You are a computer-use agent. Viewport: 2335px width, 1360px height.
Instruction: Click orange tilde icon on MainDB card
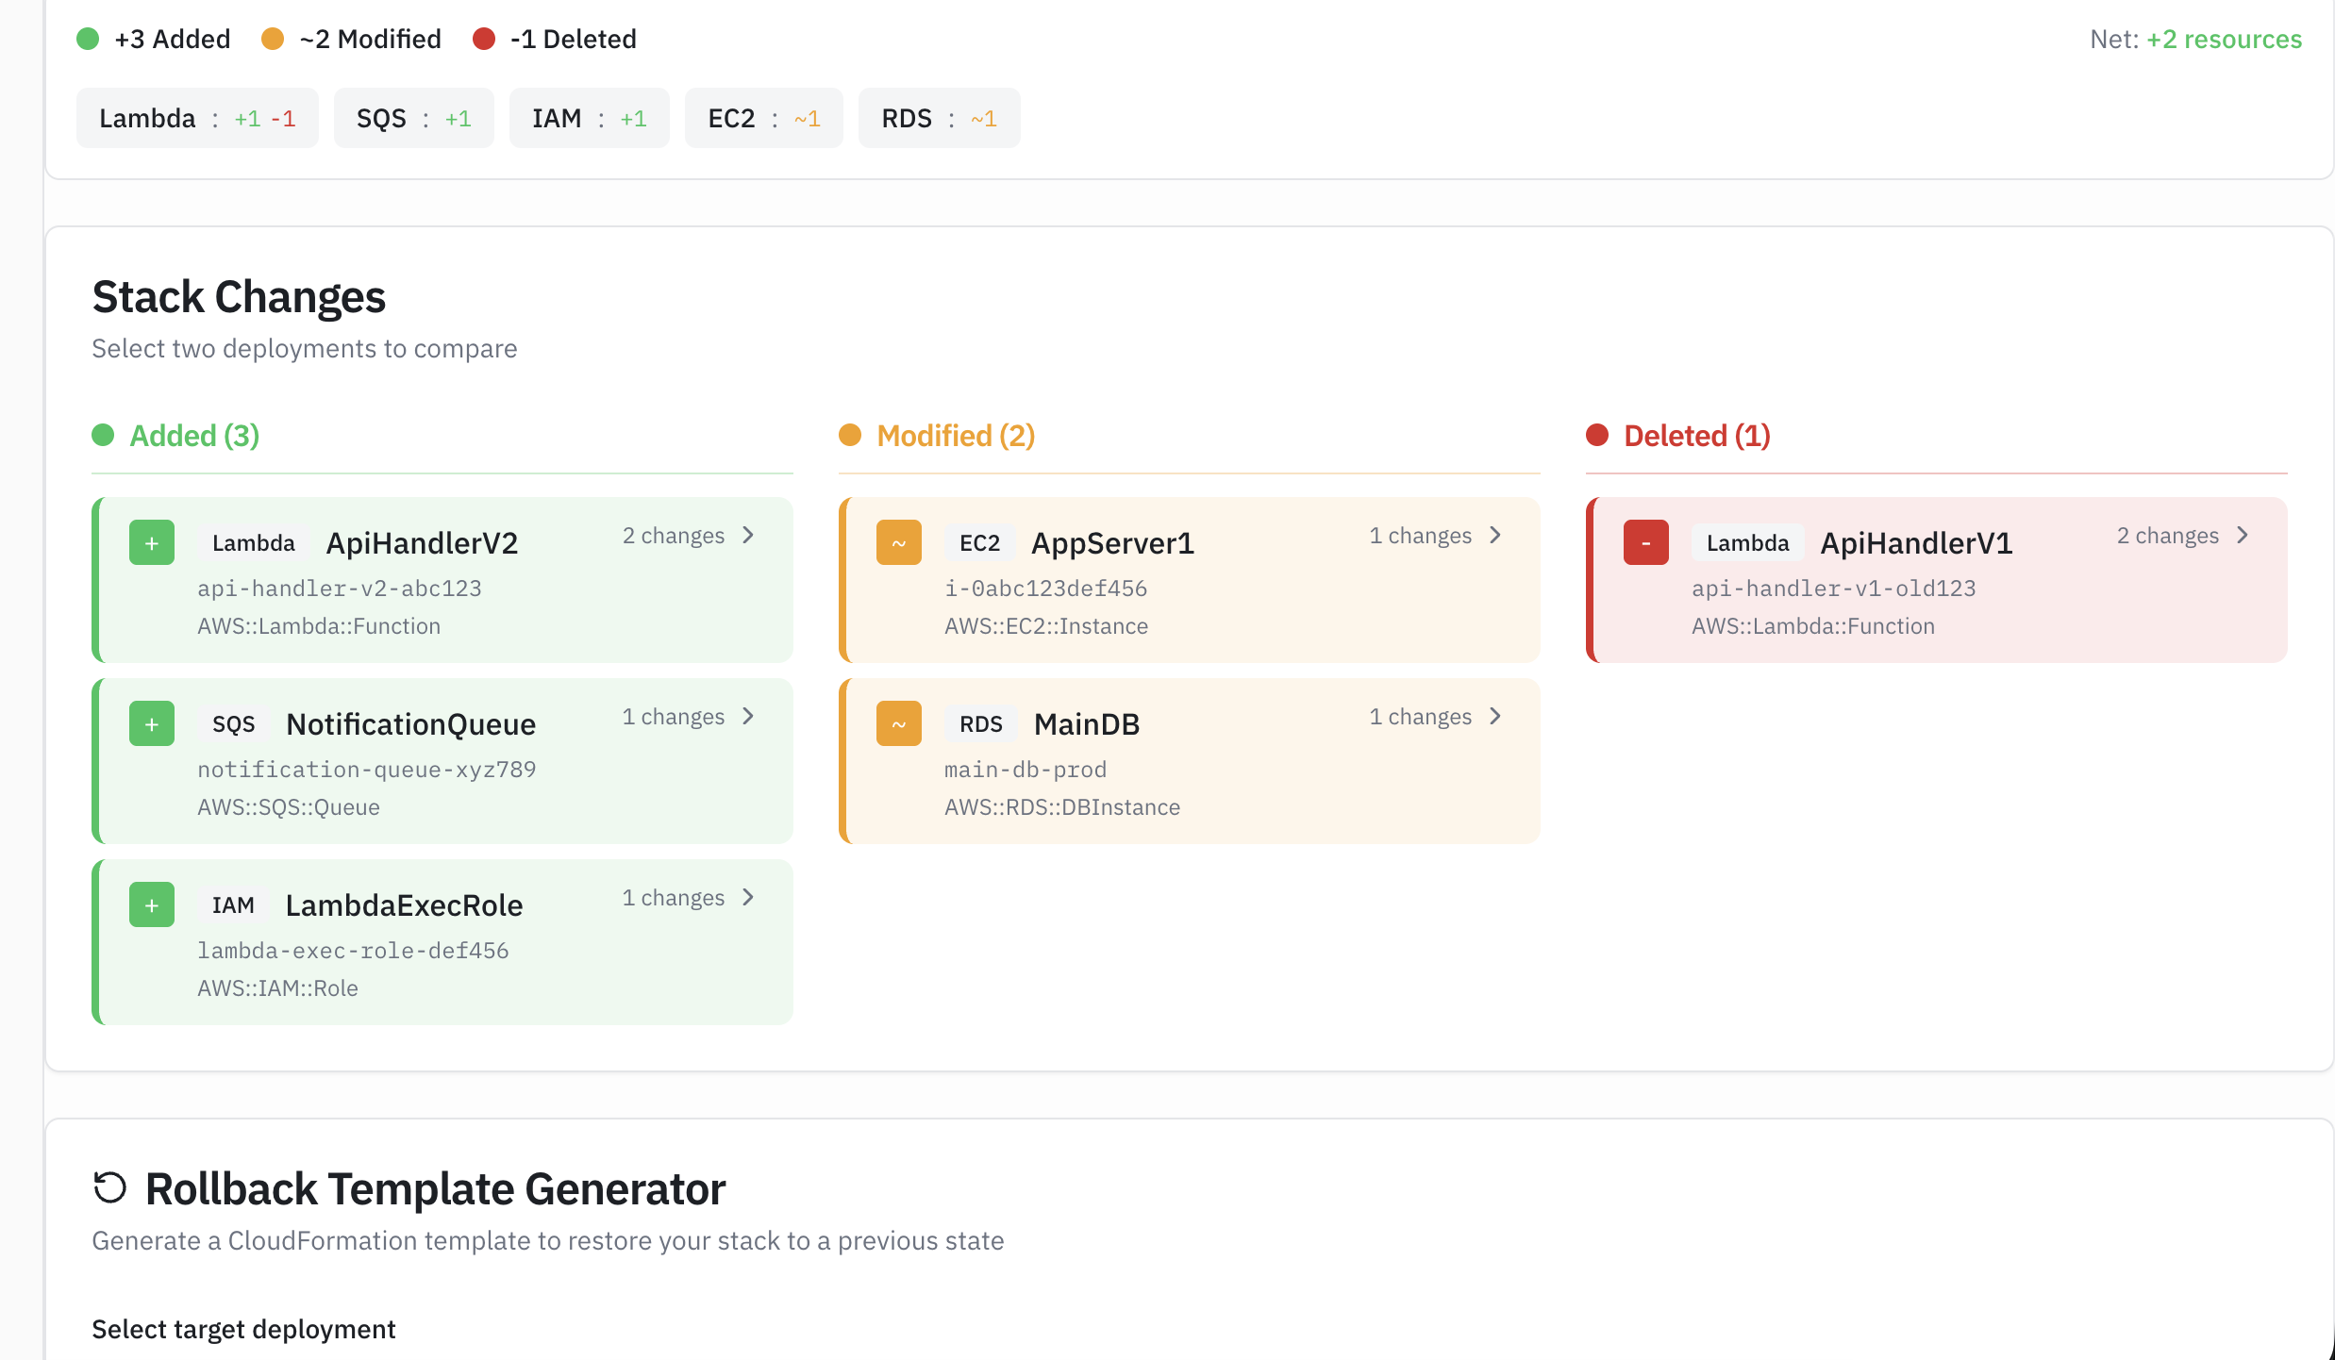(x=898, y=724)
